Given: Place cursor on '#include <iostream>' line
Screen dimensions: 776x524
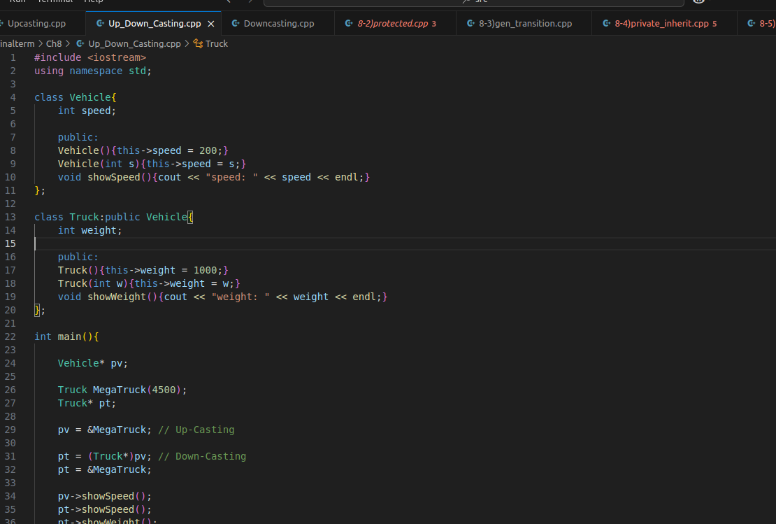Looking at the screenshot, I should click(90, 57).
